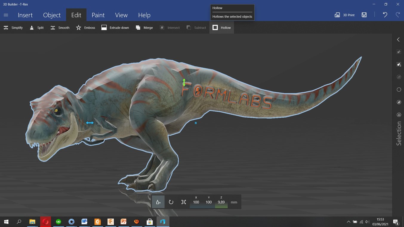Screen dimensions: 404x227
Task: Expand hidden icons in the system tray
Action: (x=348, y=222)
